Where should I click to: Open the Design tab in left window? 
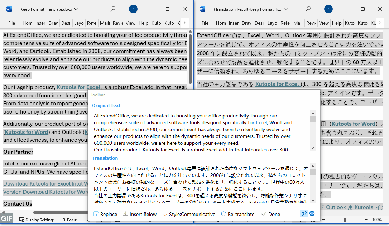pos(66,23)
